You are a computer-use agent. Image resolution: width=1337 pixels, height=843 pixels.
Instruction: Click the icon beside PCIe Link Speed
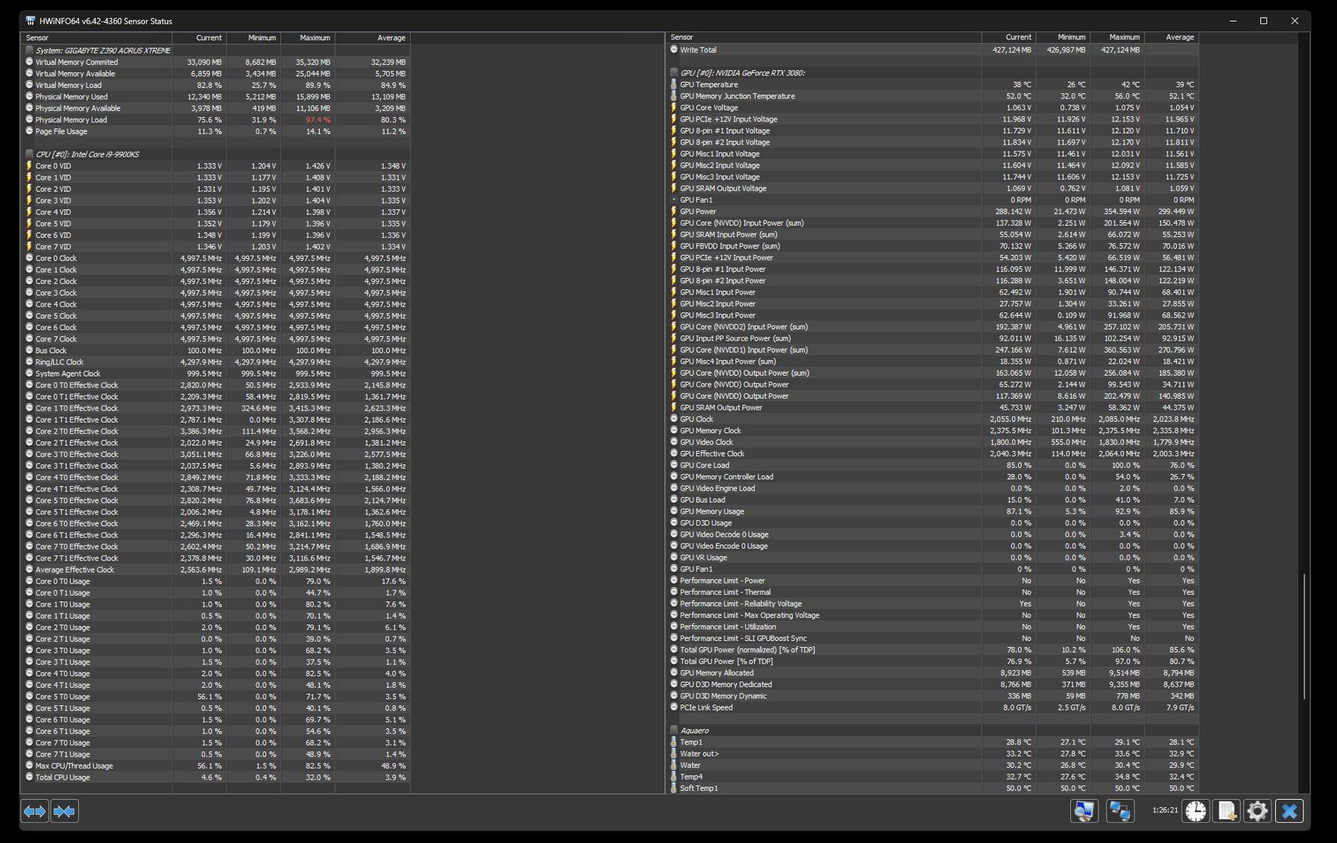(x=674, y=707)
